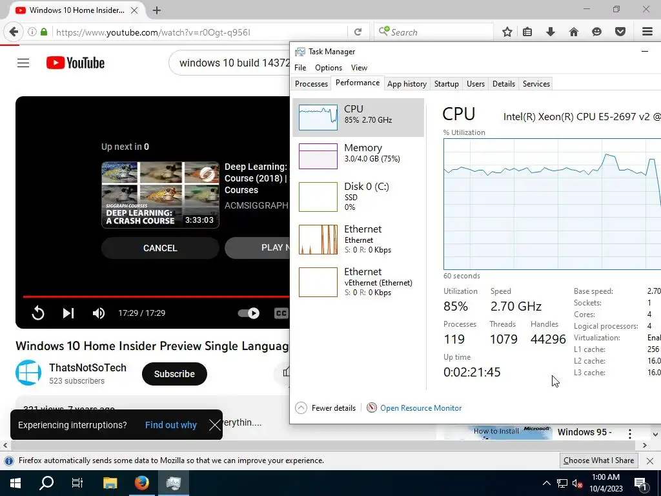This screenshot has width=661, height=496.
Task: Close Firefox data notification bar
Action: (x=650, y=461)
